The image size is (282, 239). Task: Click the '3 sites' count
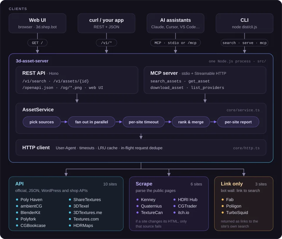click(261, 184)
